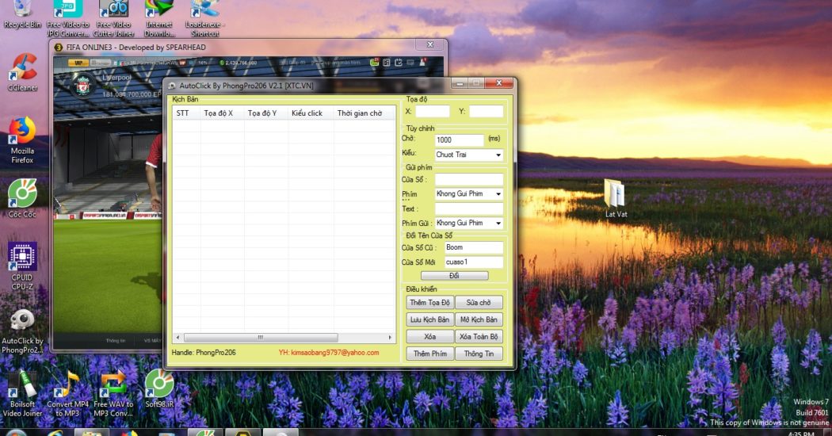Click the Cửa Sổ window name field
This screenshot has height=436, width=832.
[468, 179]
